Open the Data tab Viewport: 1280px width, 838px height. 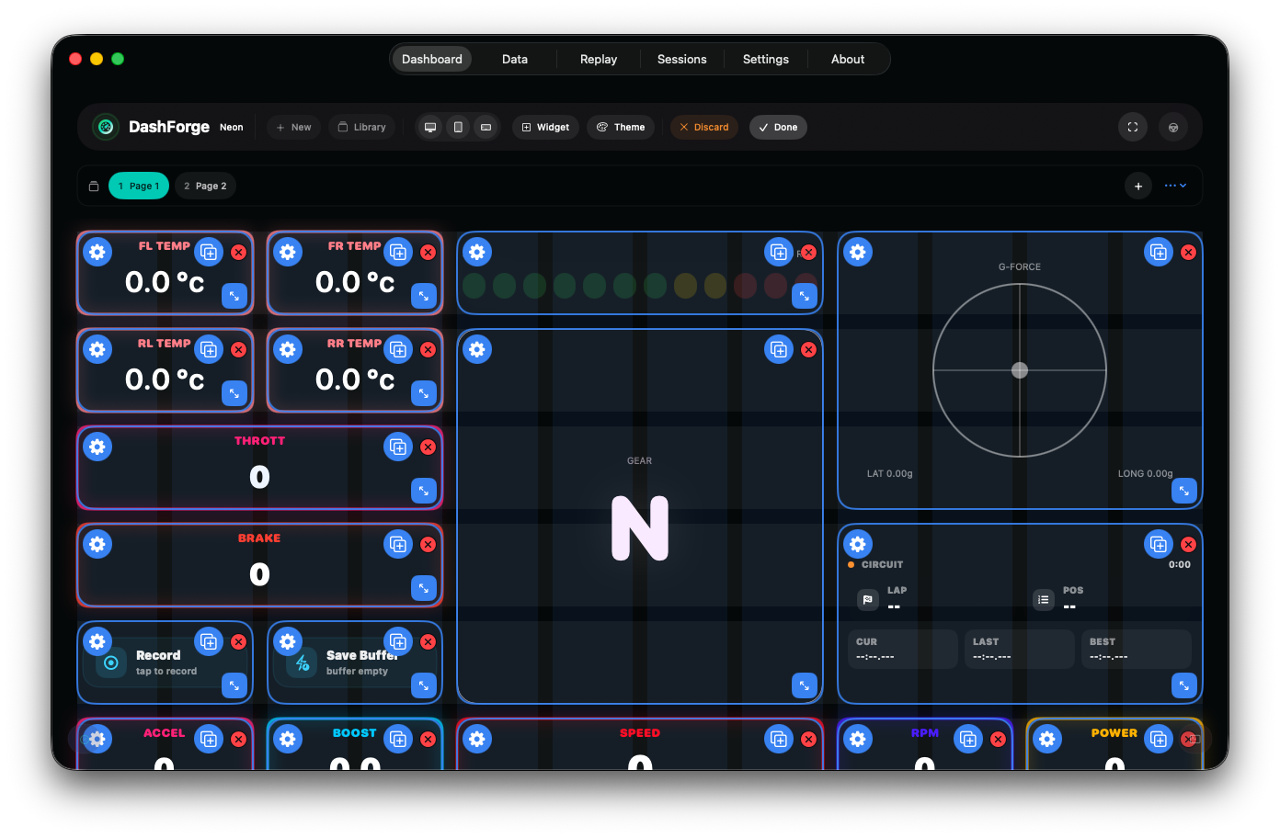click(x=515, y=59)
